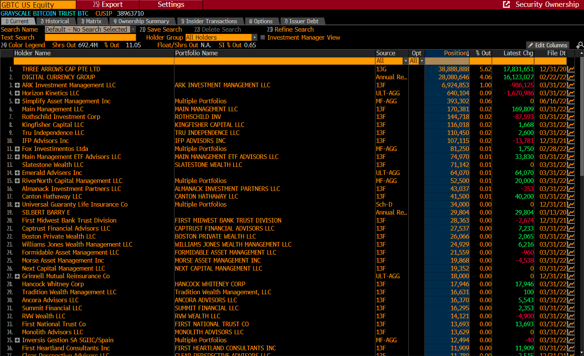Click the Export menu button
Image resolution: width=584 pixels, height=356 pixels.
(x=108, y=5)
